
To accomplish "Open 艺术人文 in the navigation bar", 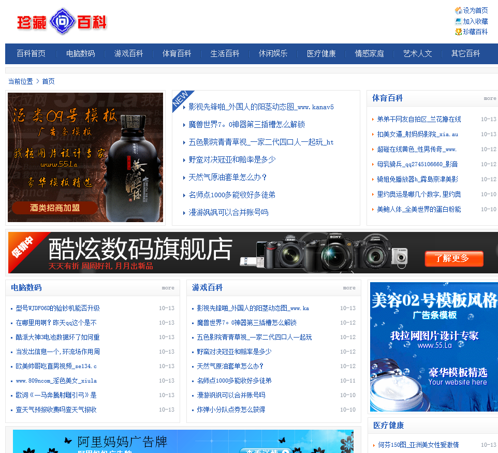I will (418, 54).
